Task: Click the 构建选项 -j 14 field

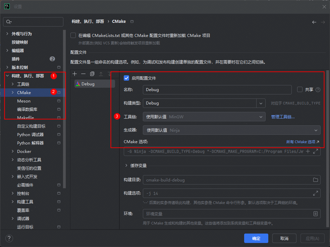Action: (231, 193)
